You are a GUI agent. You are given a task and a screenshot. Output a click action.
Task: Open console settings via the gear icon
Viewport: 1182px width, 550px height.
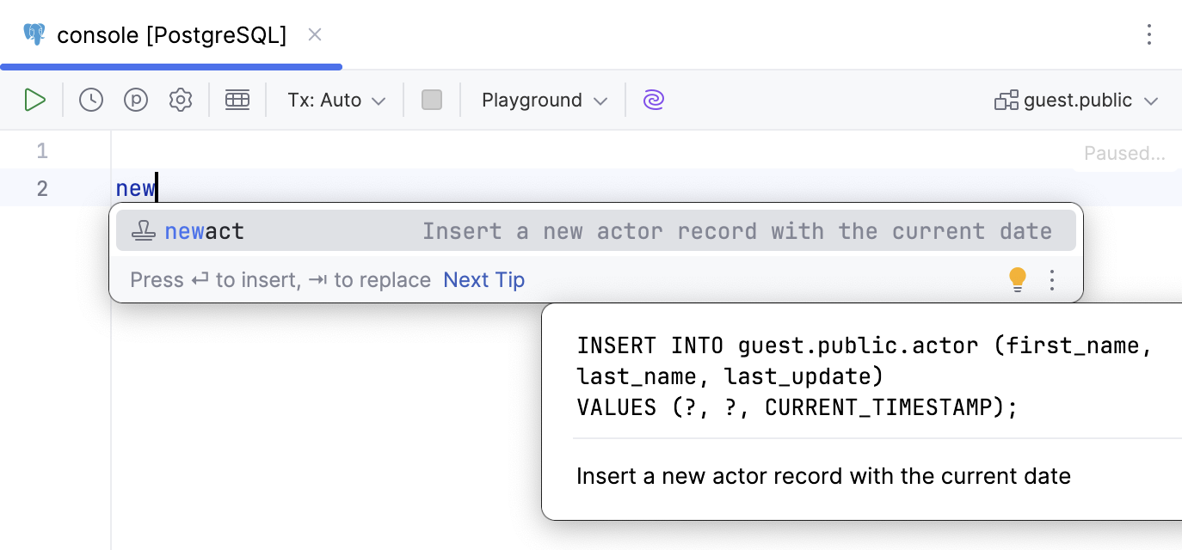point(180,100)
